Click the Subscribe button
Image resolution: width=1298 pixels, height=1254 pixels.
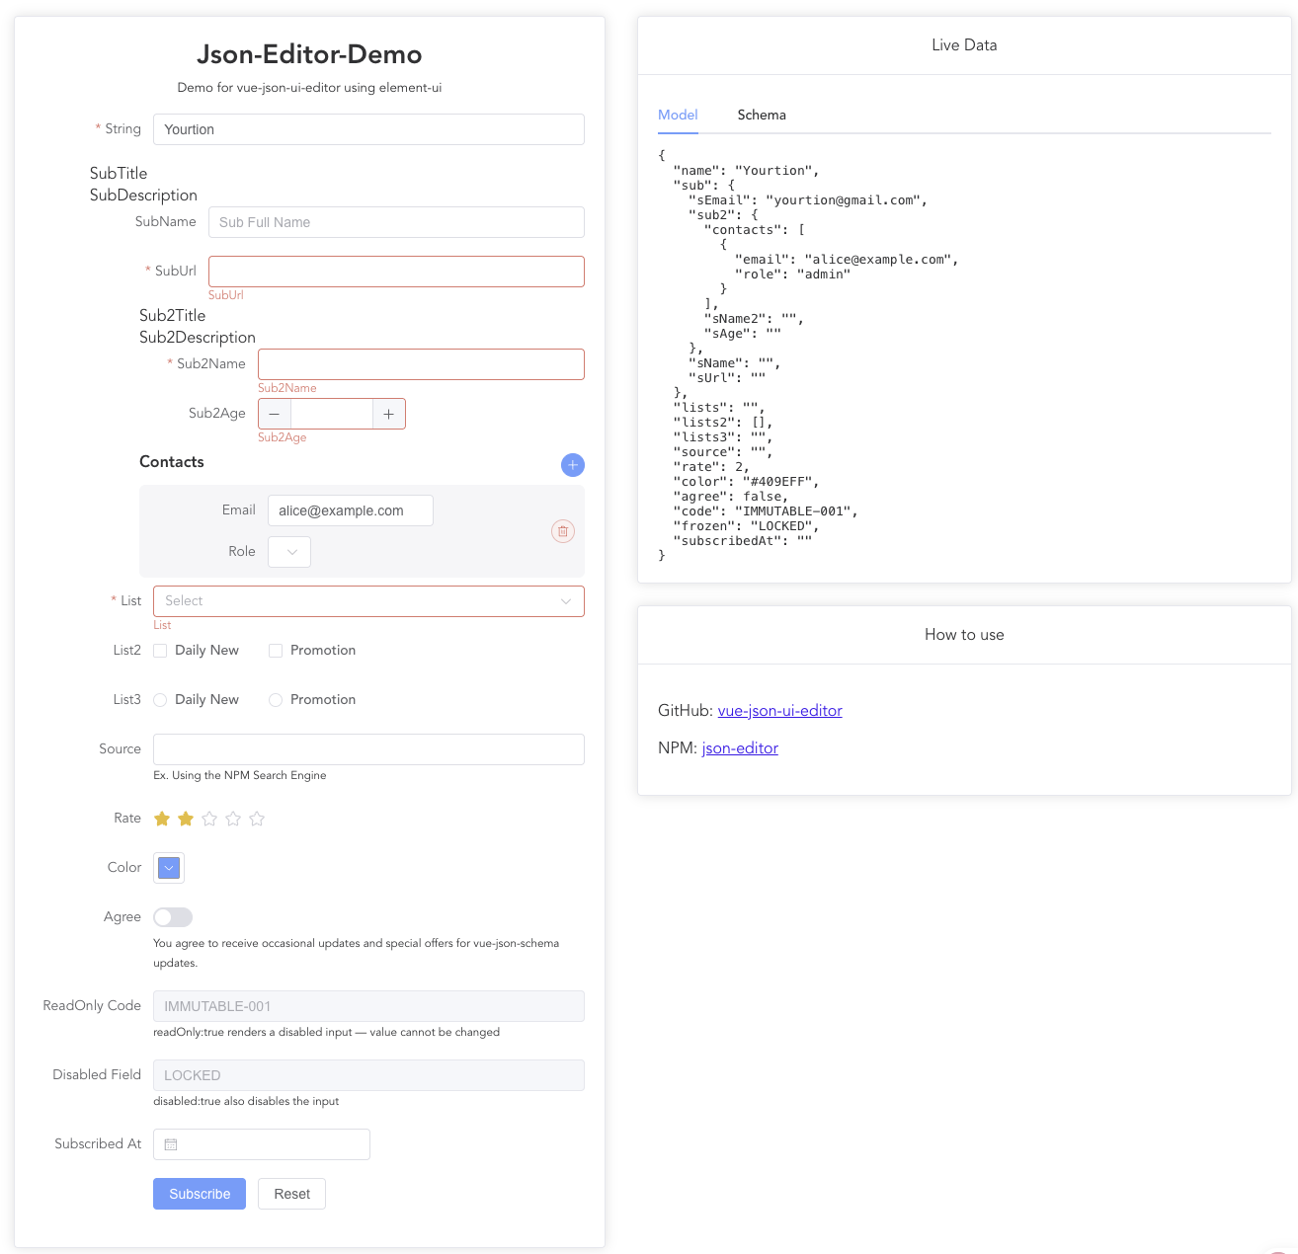coord(200,1194)
